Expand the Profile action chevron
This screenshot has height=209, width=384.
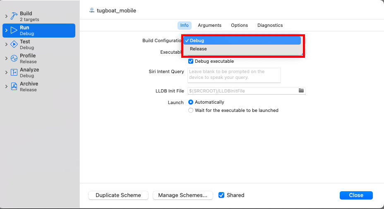[6, 58]
